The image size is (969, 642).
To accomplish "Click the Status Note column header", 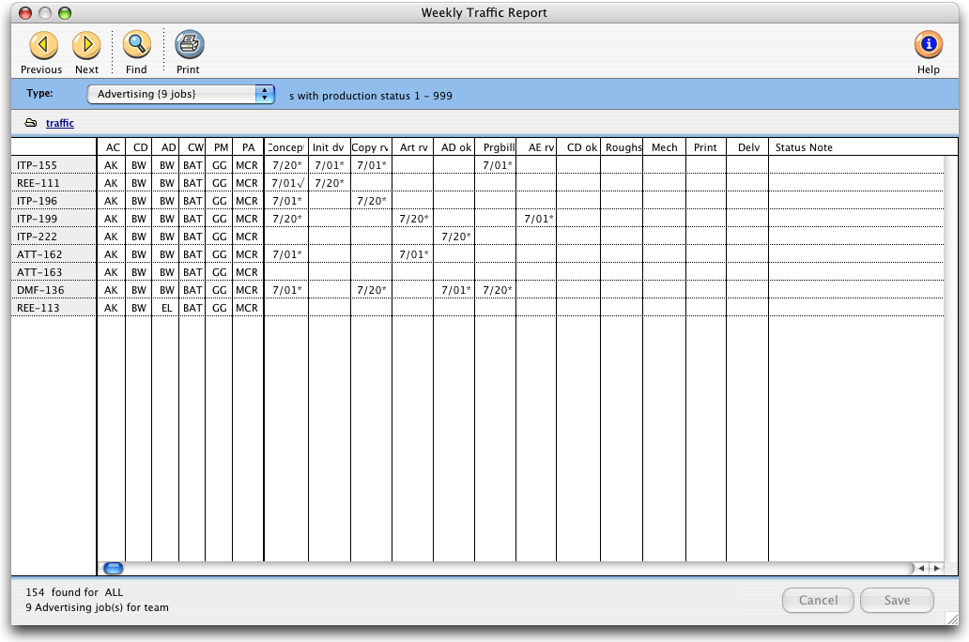I will pyautogui.click(x=804, y=147).
